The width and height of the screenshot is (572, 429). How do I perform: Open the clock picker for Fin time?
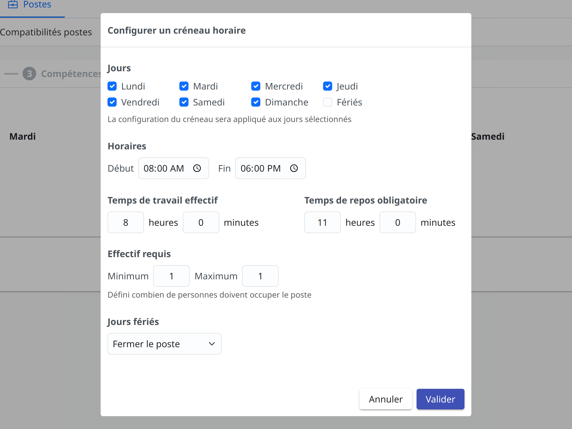(x=294, y=168)
